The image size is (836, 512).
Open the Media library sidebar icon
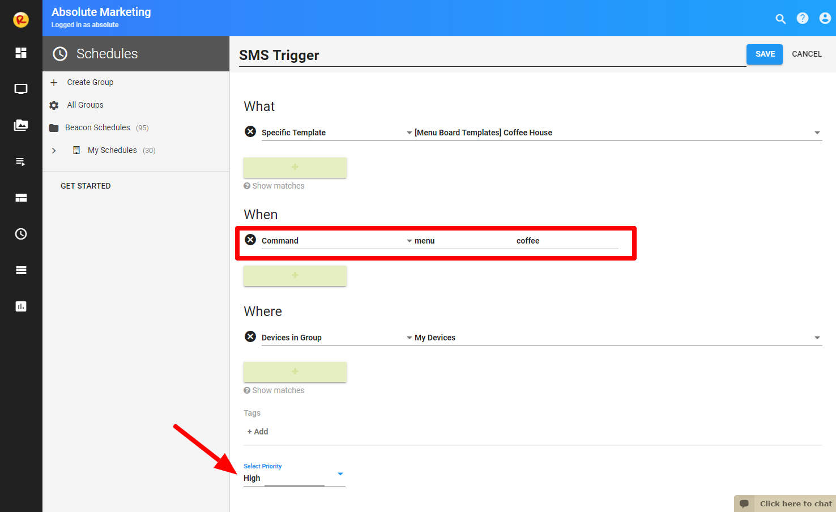point(21,125)
